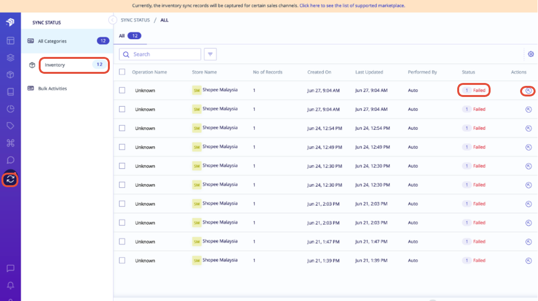Select the pie chart analytics icon
The width and height of the screenshot is (538, 301).
pos(10,109)
